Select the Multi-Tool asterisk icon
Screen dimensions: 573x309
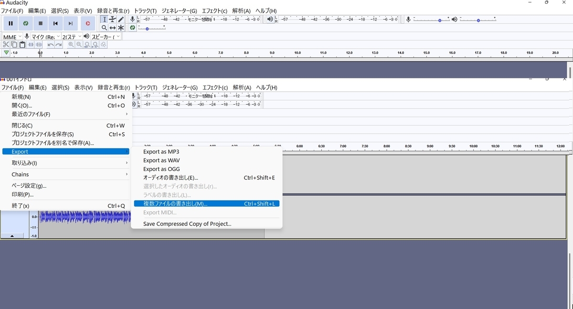coord(121,28)
